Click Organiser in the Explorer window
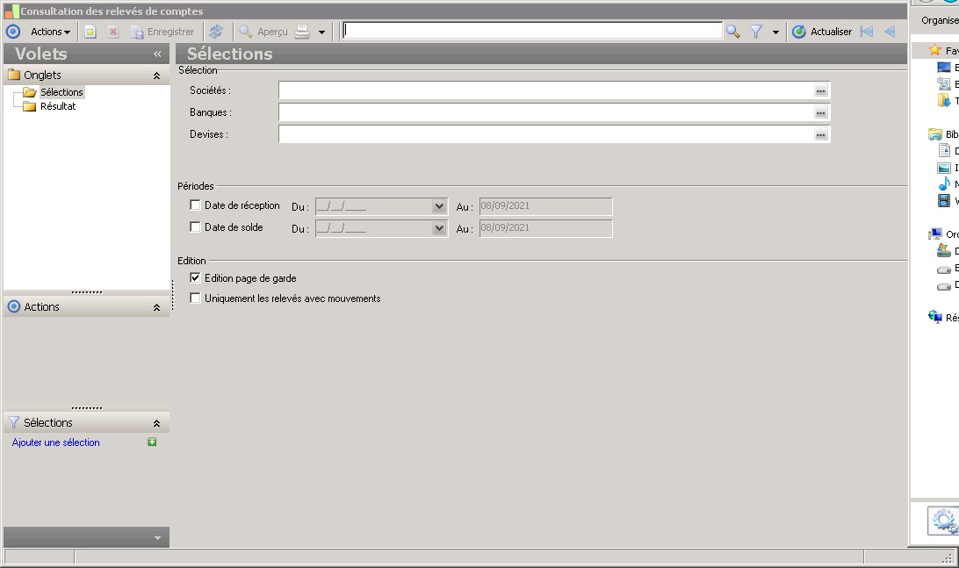 [x=940, y=20]
